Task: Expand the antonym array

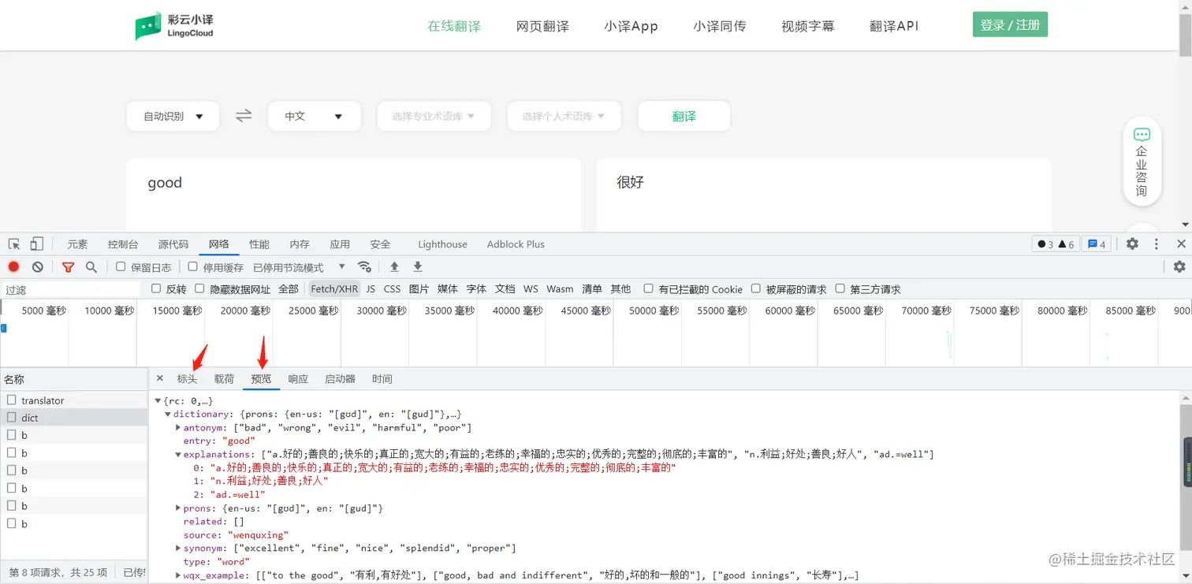Action: (178, 428)
